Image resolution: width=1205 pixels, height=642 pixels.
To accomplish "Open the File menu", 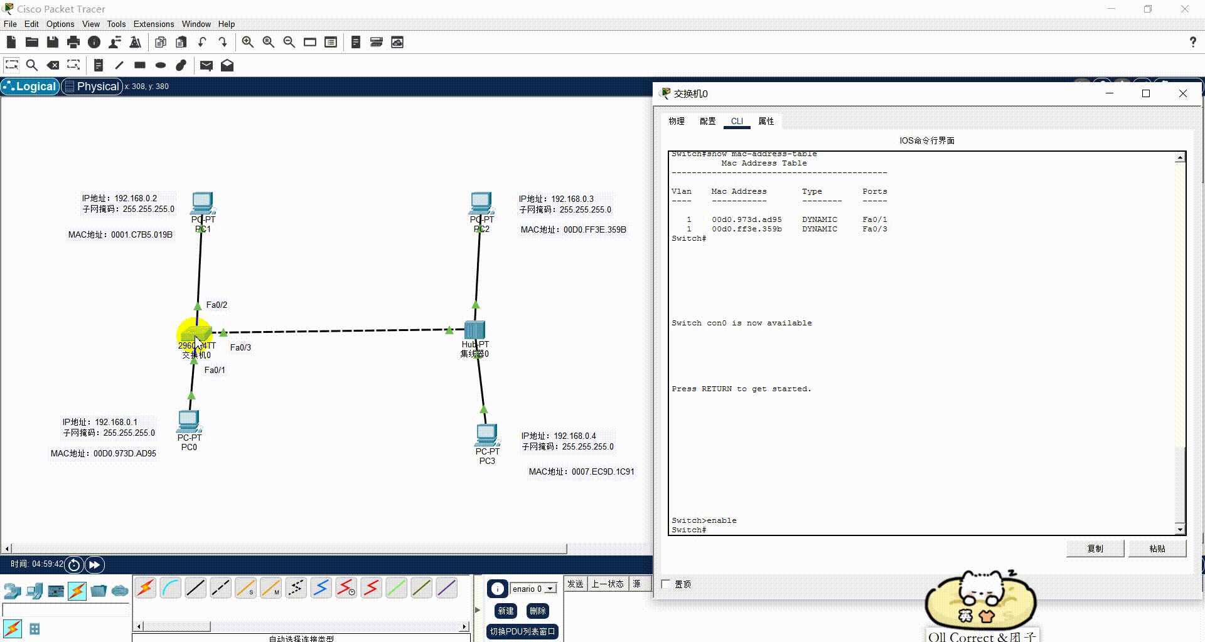I will 10,24.
